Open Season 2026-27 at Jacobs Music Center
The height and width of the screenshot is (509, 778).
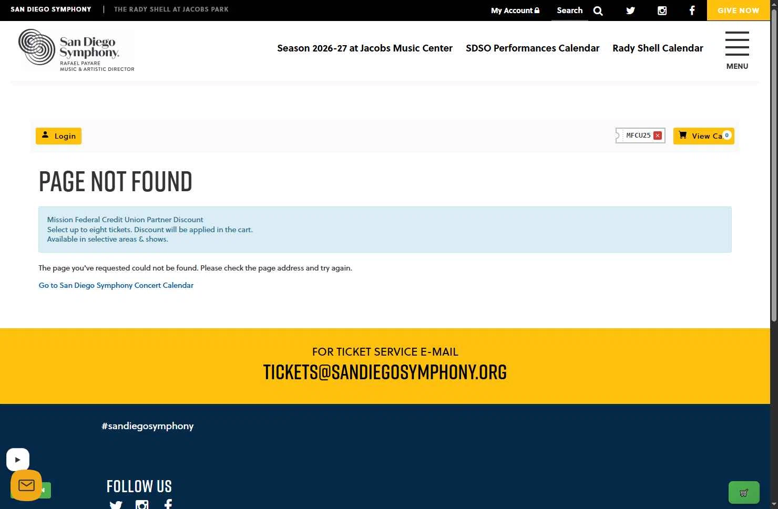pyautogui.click(x=365, y=48)
